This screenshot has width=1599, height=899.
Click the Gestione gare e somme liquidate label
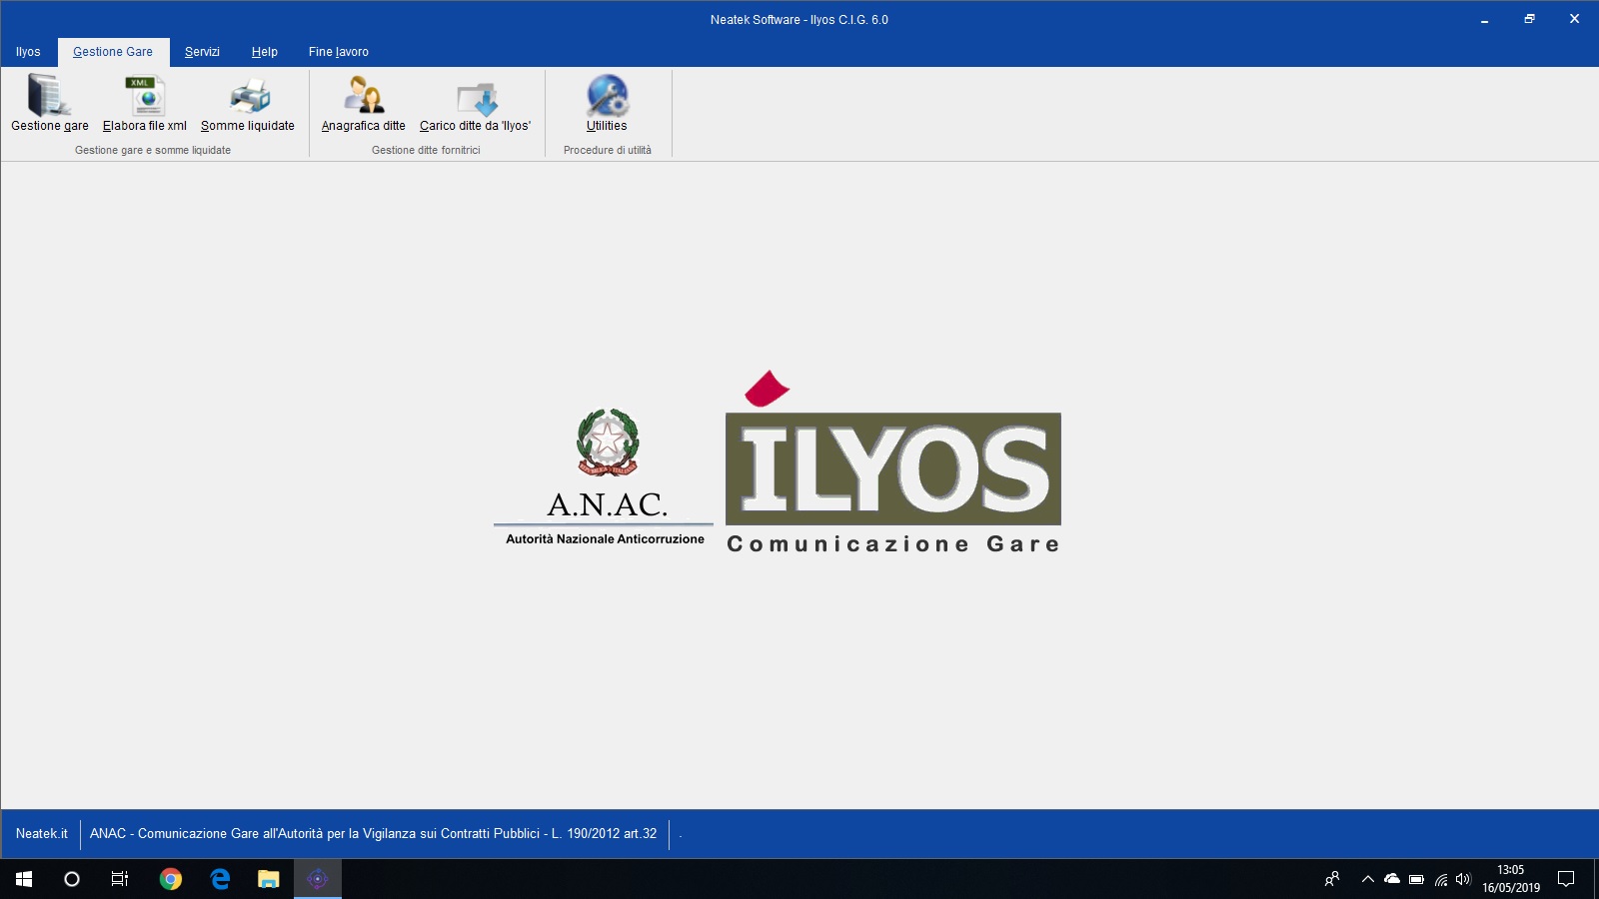pyautogui.click(x=153, y=150)
